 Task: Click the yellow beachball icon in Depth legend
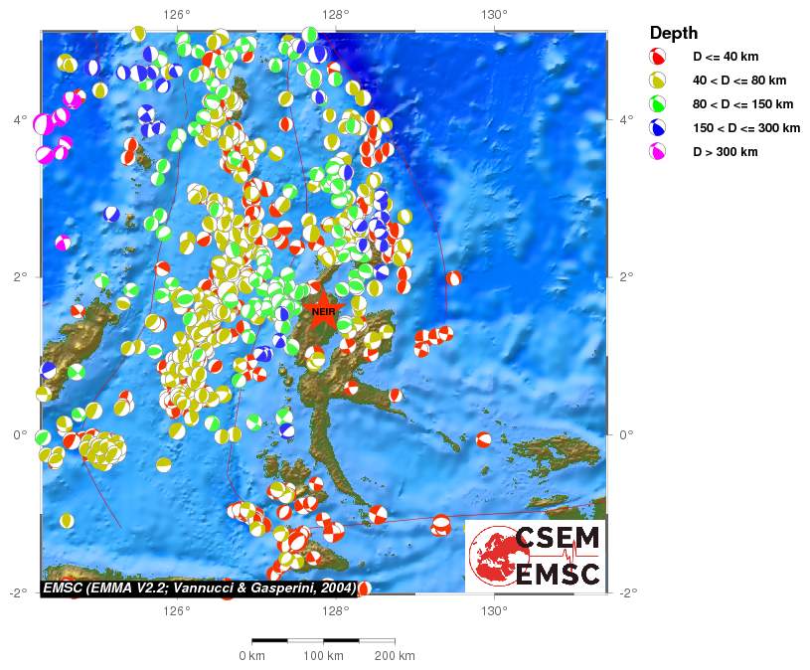[x=657, y=81]
